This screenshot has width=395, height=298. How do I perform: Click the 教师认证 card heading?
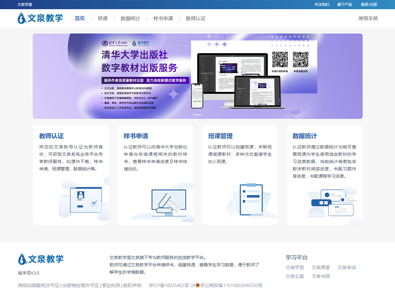point(51,136)
